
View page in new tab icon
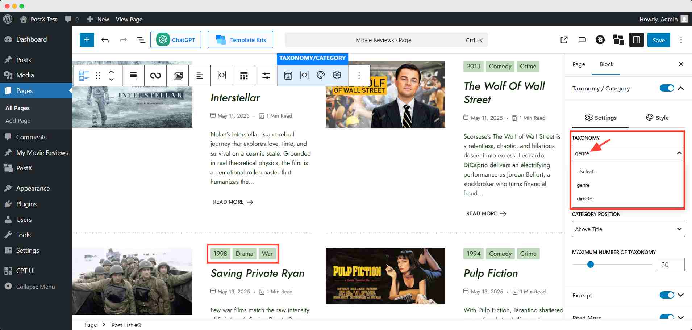(x=564, y=40)
